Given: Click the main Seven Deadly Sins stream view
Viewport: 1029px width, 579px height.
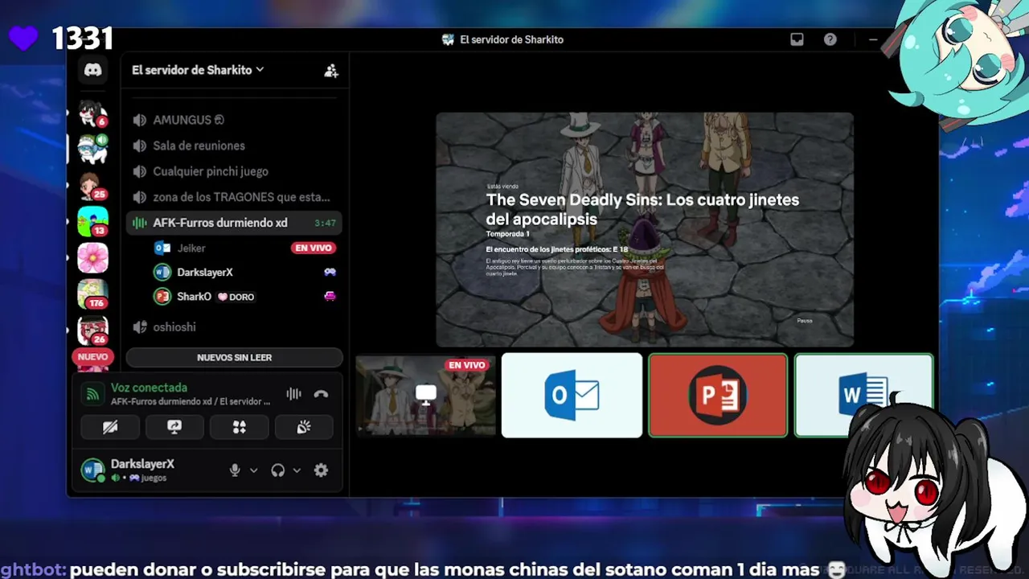Looking at the screenshot, I should (x=645, y=230).
